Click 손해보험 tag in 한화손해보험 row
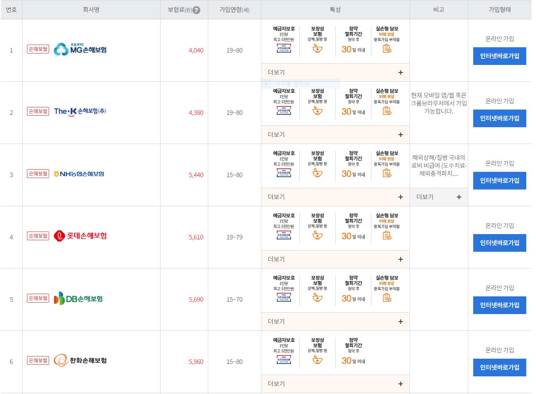The height and width of the screenshot is (394, 536). tap(38, 360)
